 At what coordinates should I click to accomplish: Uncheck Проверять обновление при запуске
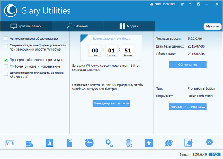click(6, 59)
